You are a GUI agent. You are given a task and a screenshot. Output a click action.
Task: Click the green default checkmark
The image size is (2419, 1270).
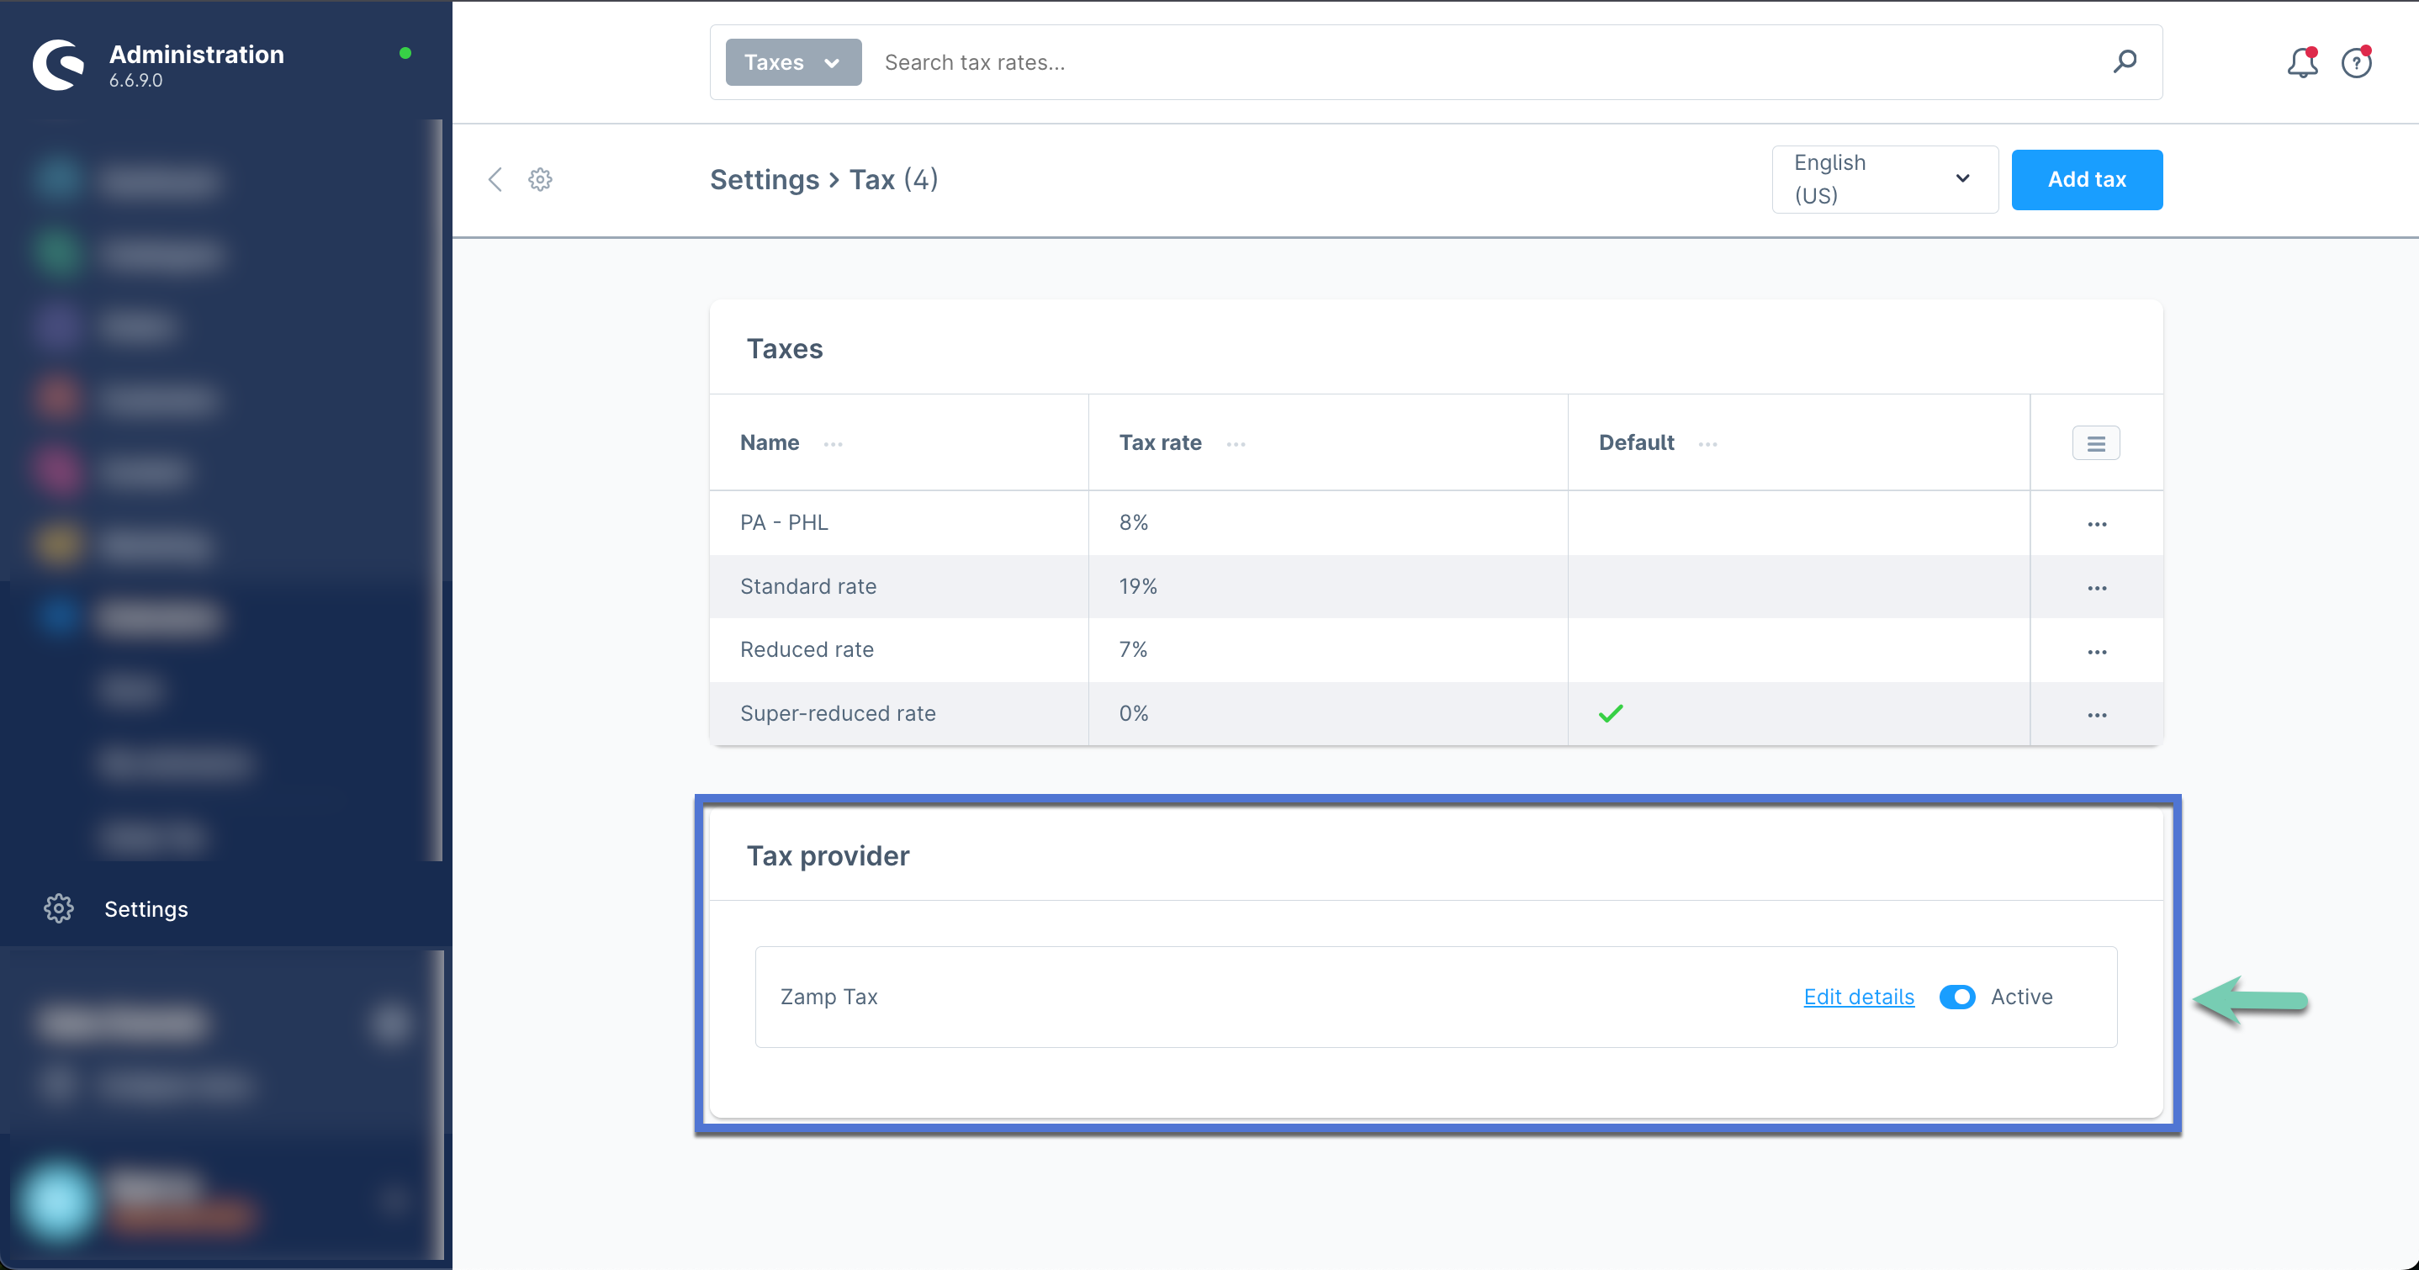tap(1611, 714)
